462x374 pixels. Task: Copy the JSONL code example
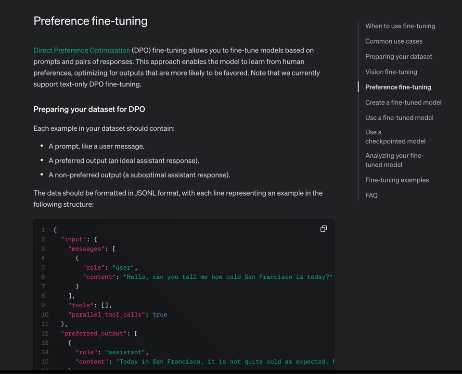(323, 229)
